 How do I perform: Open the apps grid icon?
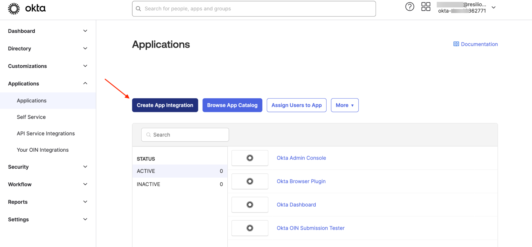pos(426,7)
